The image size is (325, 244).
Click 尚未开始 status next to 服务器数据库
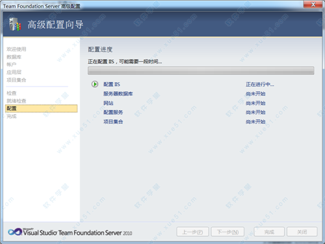(x=255, y=94)
